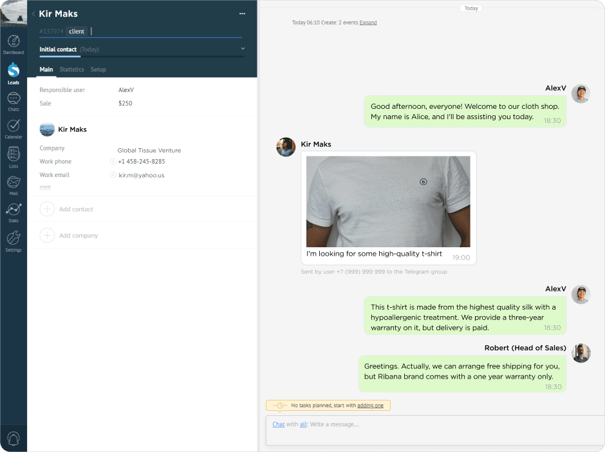The width and height of the screenshot is (605, 452).
Task: Open the Calendar from the sidebar
Action: (13, 127)
